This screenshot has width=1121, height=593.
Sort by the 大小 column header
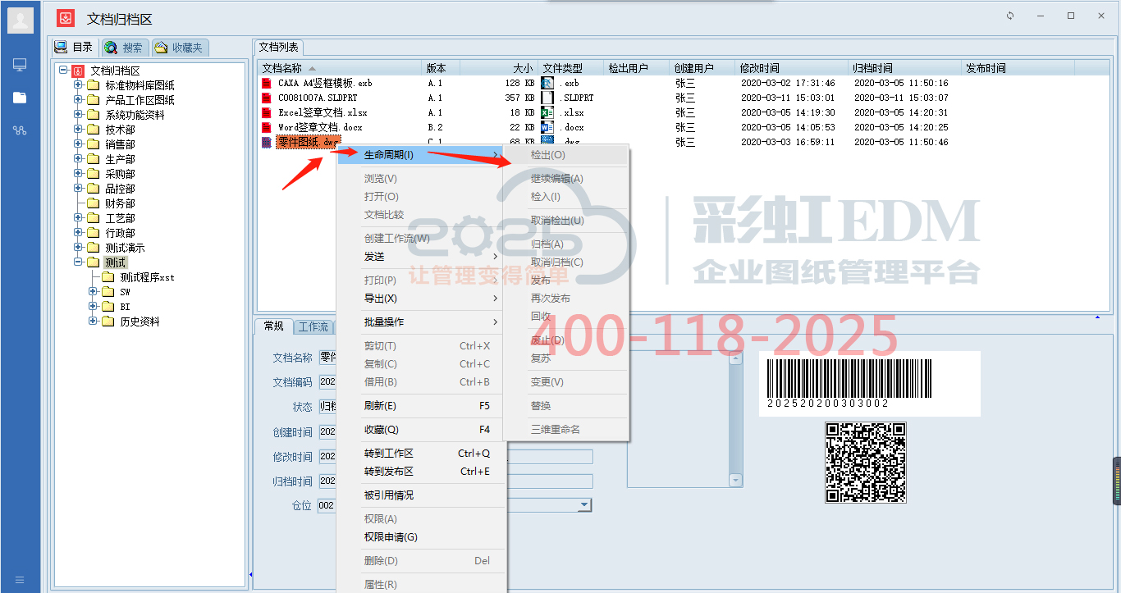point(497,68)
